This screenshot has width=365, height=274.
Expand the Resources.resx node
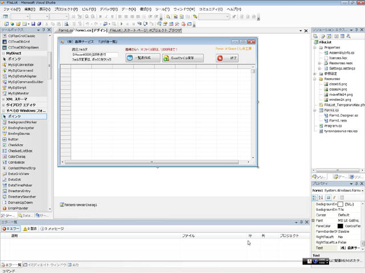point(319,63)
